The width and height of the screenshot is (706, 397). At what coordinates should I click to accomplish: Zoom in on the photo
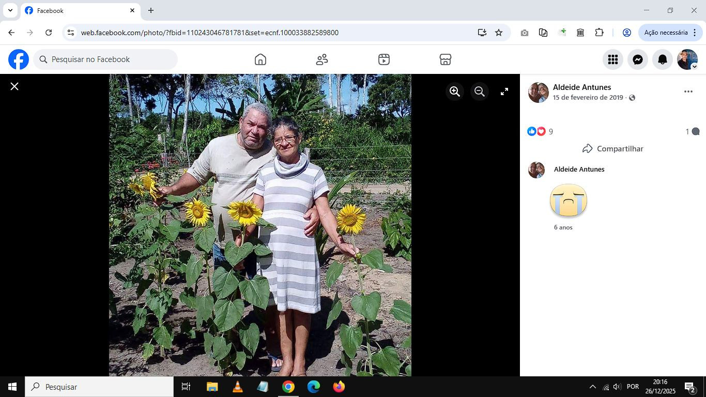(455, 91)
